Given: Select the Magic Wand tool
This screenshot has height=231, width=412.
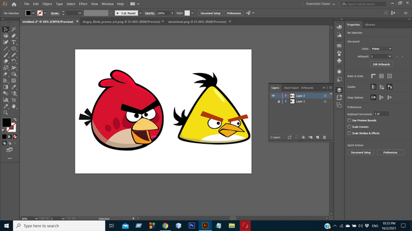Looking at the screenshot, I should 14,30.
